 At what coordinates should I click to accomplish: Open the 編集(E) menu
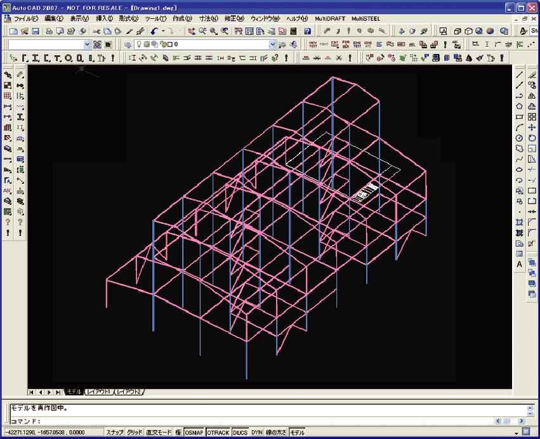point(54,18)
